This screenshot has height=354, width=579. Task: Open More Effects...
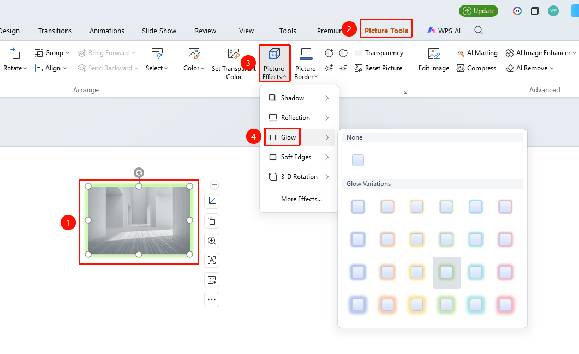tap(301, 199)
